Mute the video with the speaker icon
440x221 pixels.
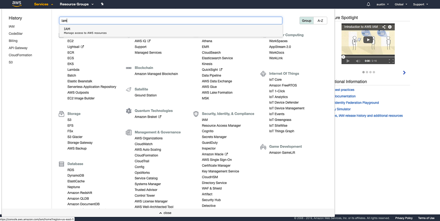(358, 61)
